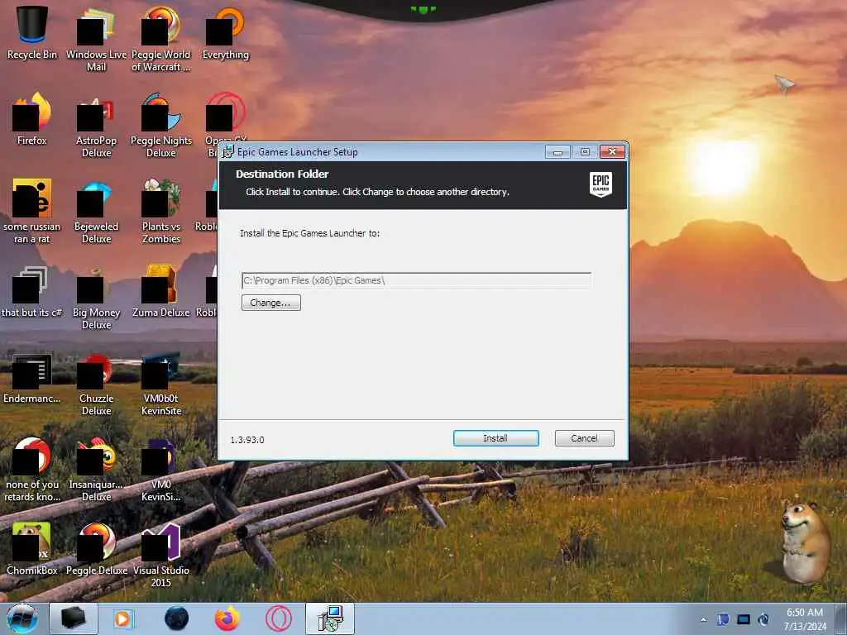Open Firefox from the taskbar
Image resolution: width=847 pixels, height=635 pixels.
tap(227, 618)
